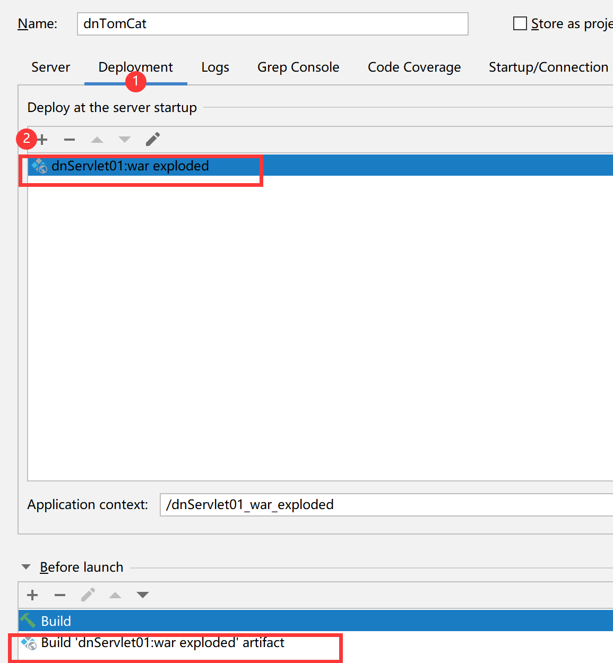The width and height of the screenshot is (613, 663).
Task: Remove selected deployment with minus icon
Action: coord(70,140)
